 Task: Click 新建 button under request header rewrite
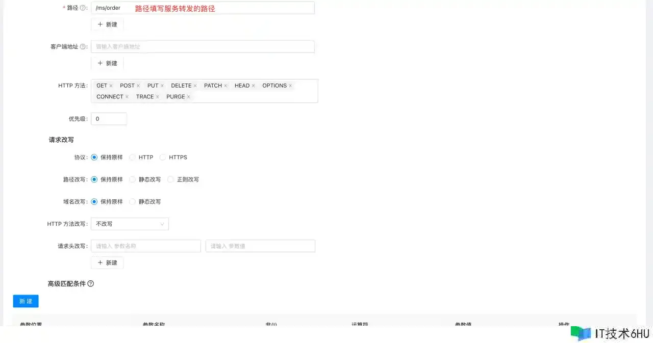[107, 262]
